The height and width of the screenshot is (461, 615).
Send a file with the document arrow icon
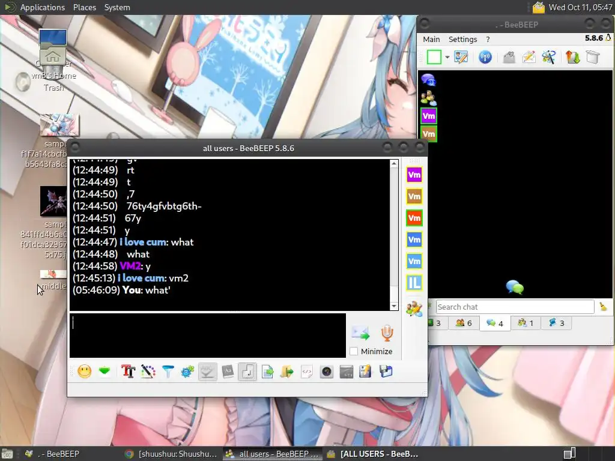267,371
